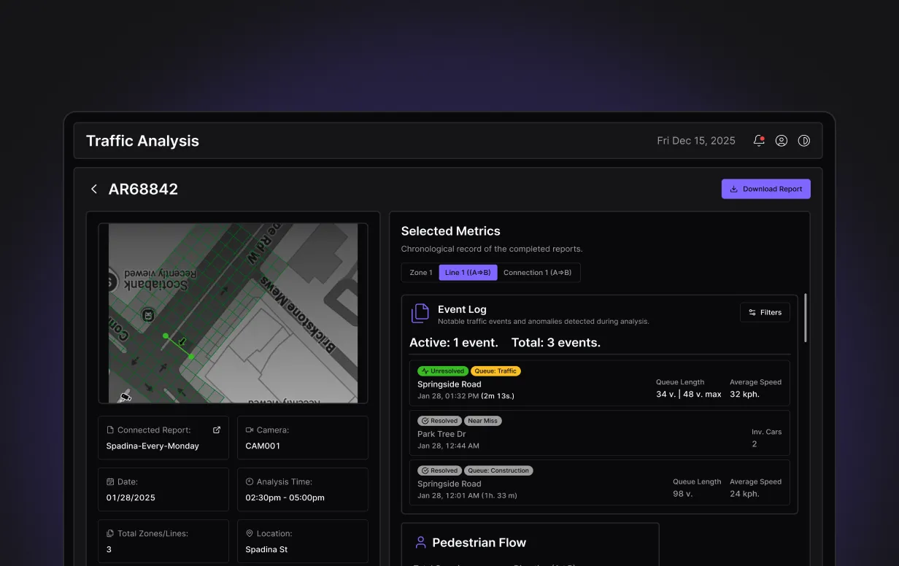This screenshot has width=899, height=566.
Task: Click the 34 v. | 48 v. max queue length
Action: tap(689, 394)
